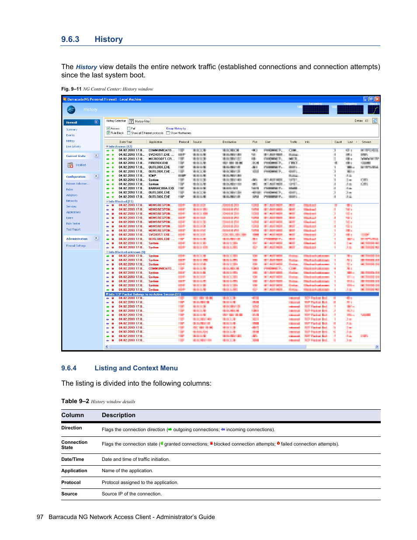
Task: Click the Block graph
Action: [x=373, y=109]
